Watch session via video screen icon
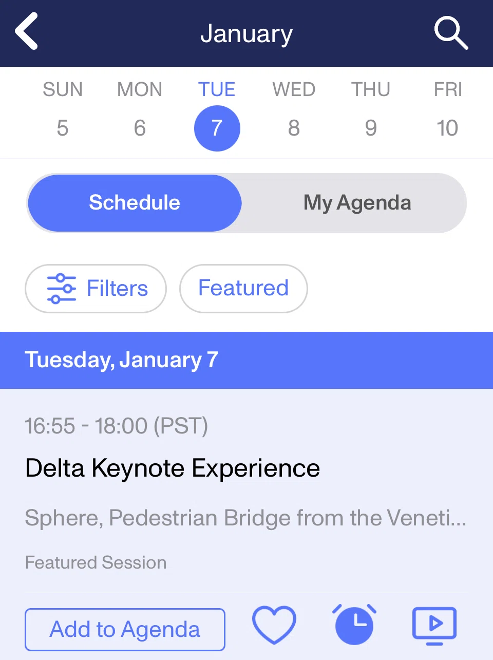 [434, 626]
